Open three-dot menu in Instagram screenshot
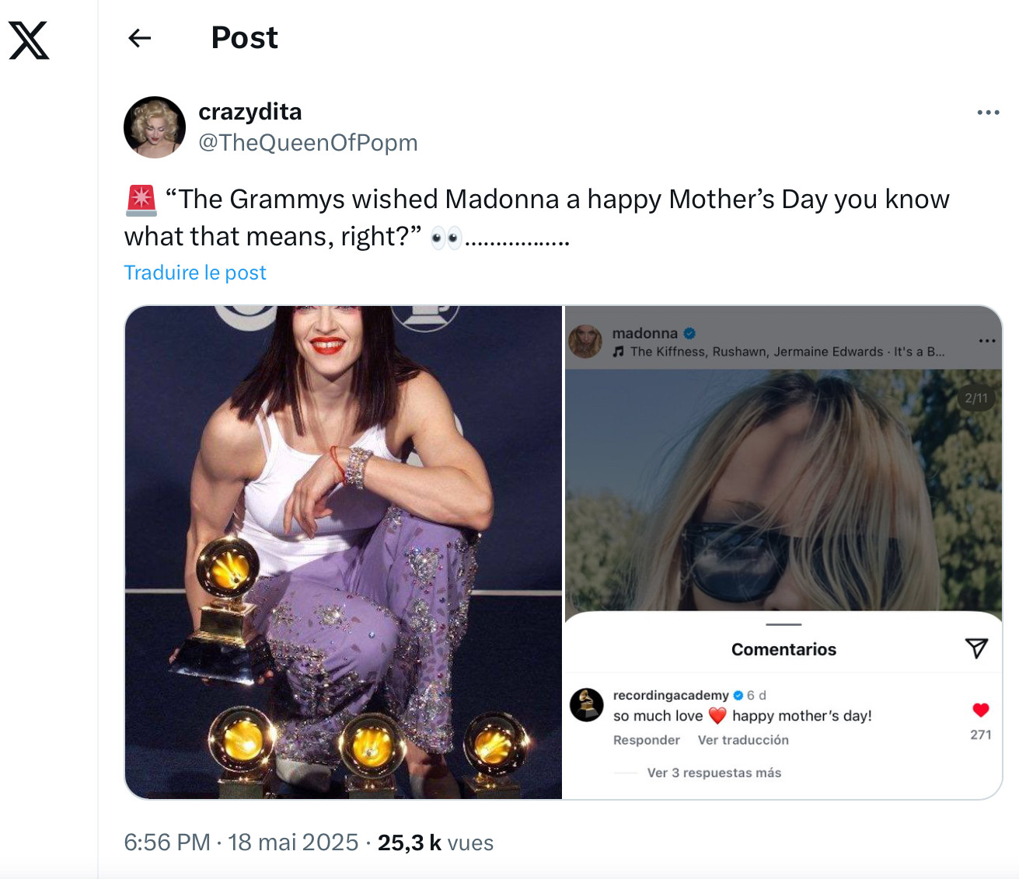The width and height of the screenshot is (1019, 879). (987, 341)
